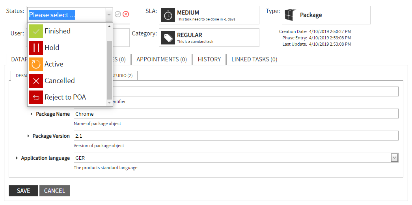412x205 pixels.
Task: Click the Category tag icon
Action: point(168,37)
